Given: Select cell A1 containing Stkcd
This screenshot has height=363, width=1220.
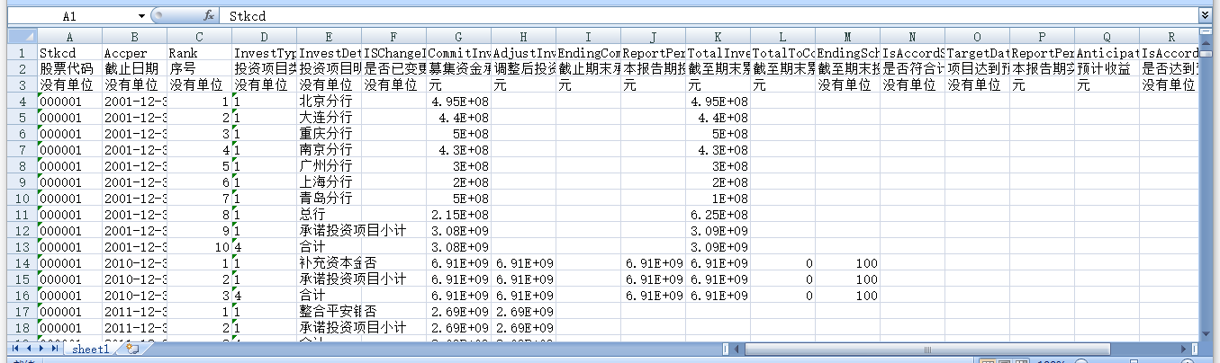Looking at the screenshot, I should pos(69,53).
